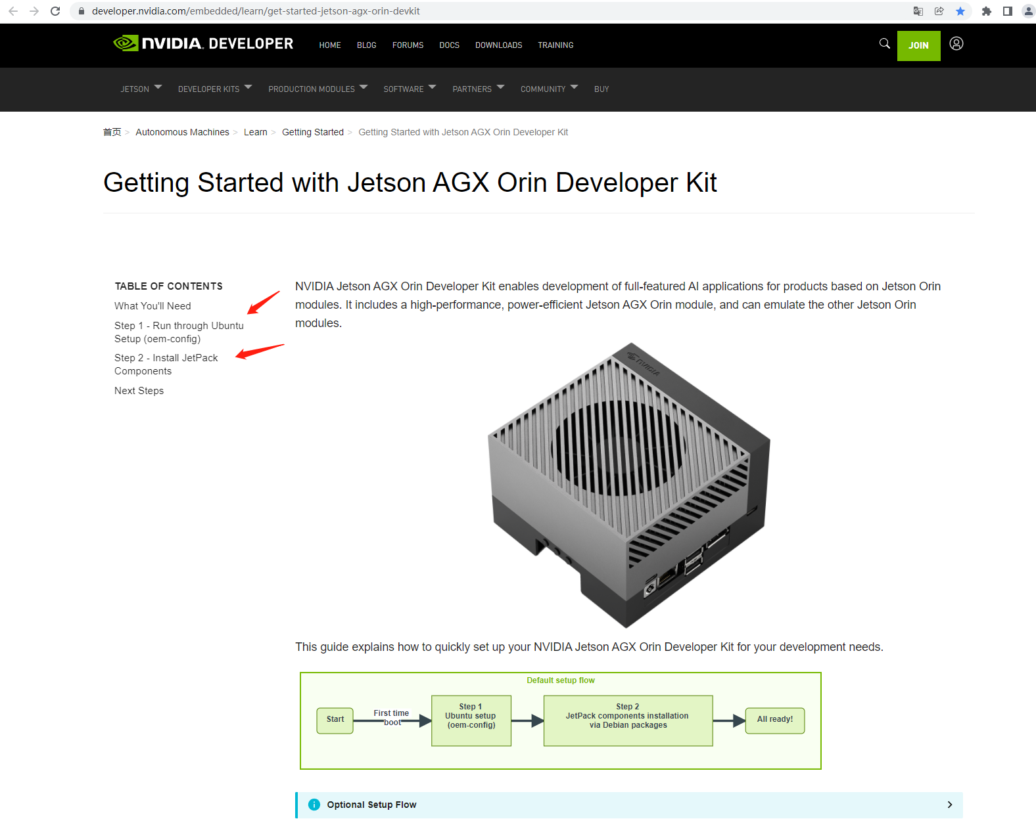Open Autonomous Machines breadcrumb link
The image size is (1036, 821).
pyautogui.click(x=182, y=132)
